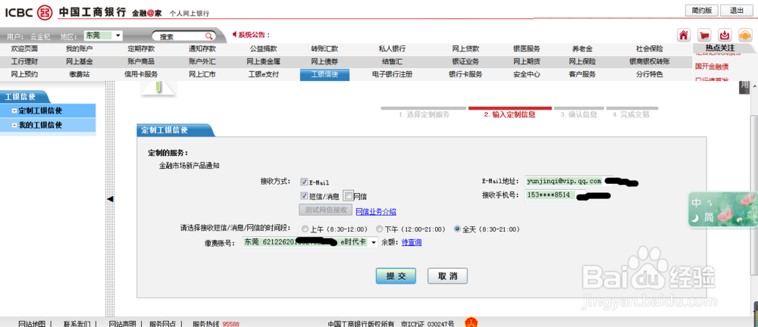Open the 工行理财 menu
758x327 pixels.
(24, 62)
